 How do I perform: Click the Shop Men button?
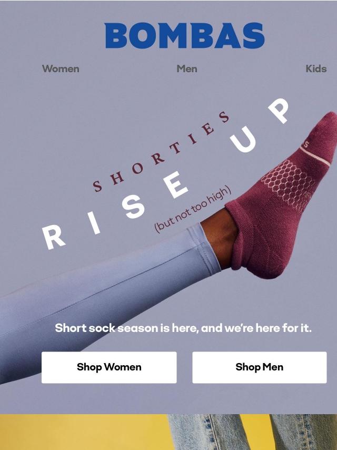tap(259, 367)
